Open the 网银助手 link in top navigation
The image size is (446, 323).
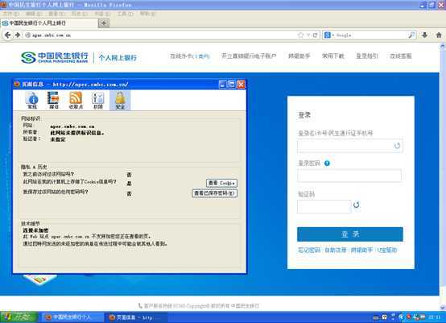[x=299, y=56]
